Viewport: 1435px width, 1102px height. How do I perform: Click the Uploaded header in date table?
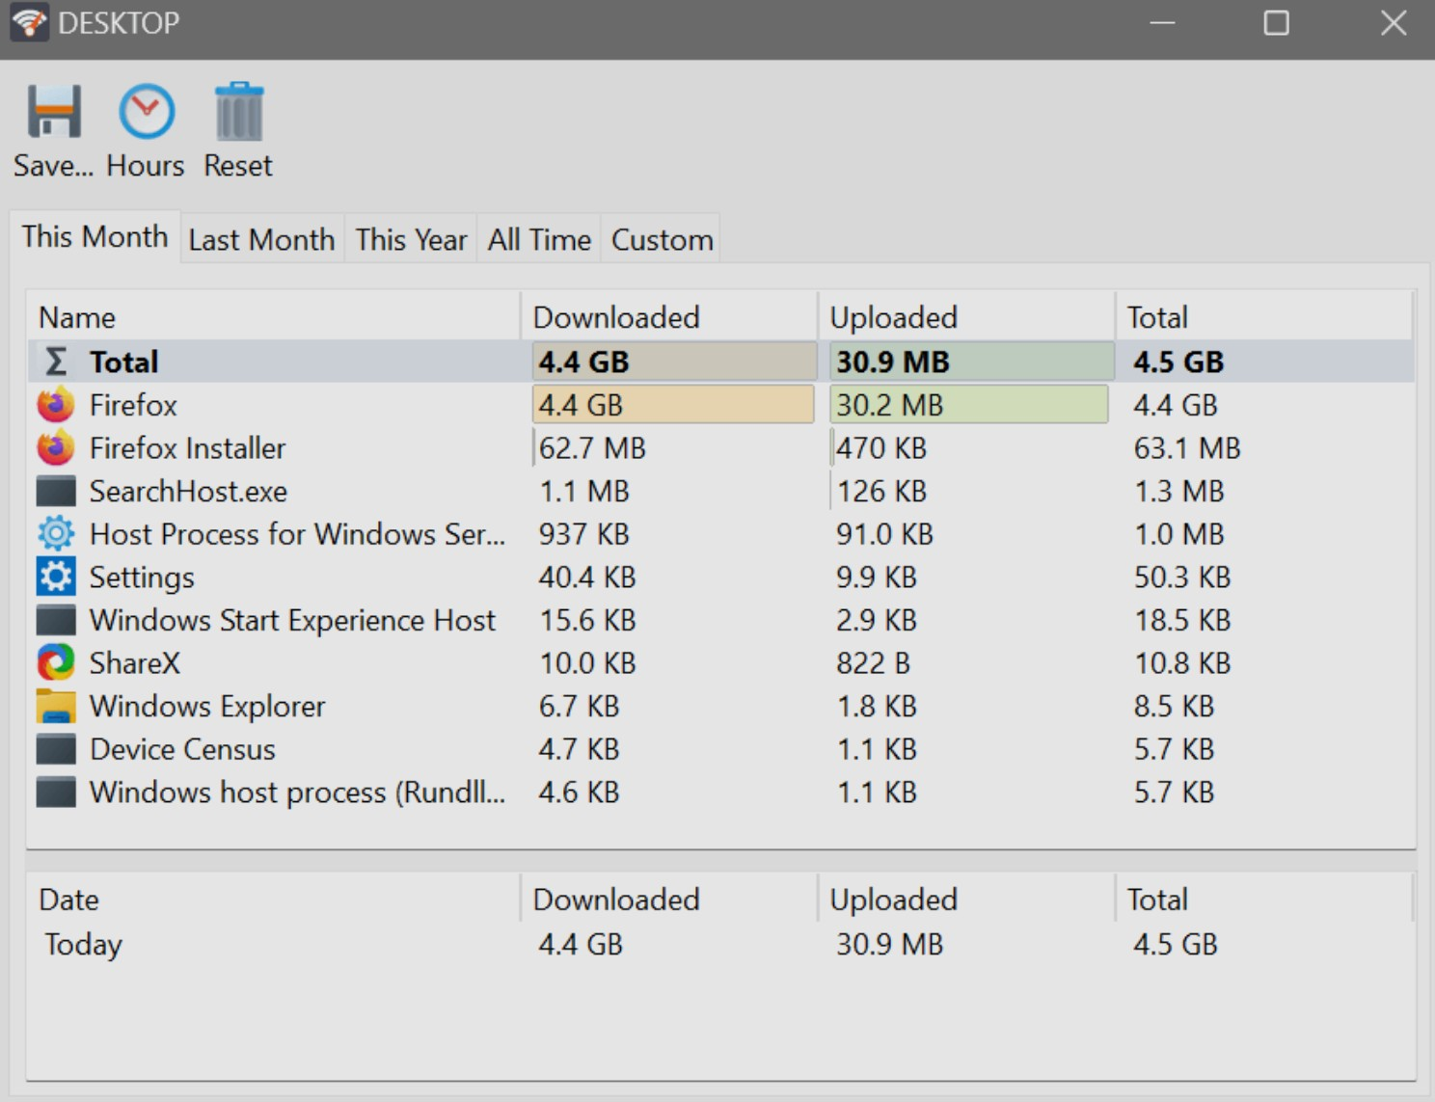coord(966,899)
